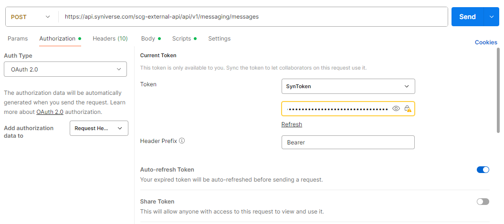Disable the Auto-refresh Token switch
The image size is (504, 224).
483,170
